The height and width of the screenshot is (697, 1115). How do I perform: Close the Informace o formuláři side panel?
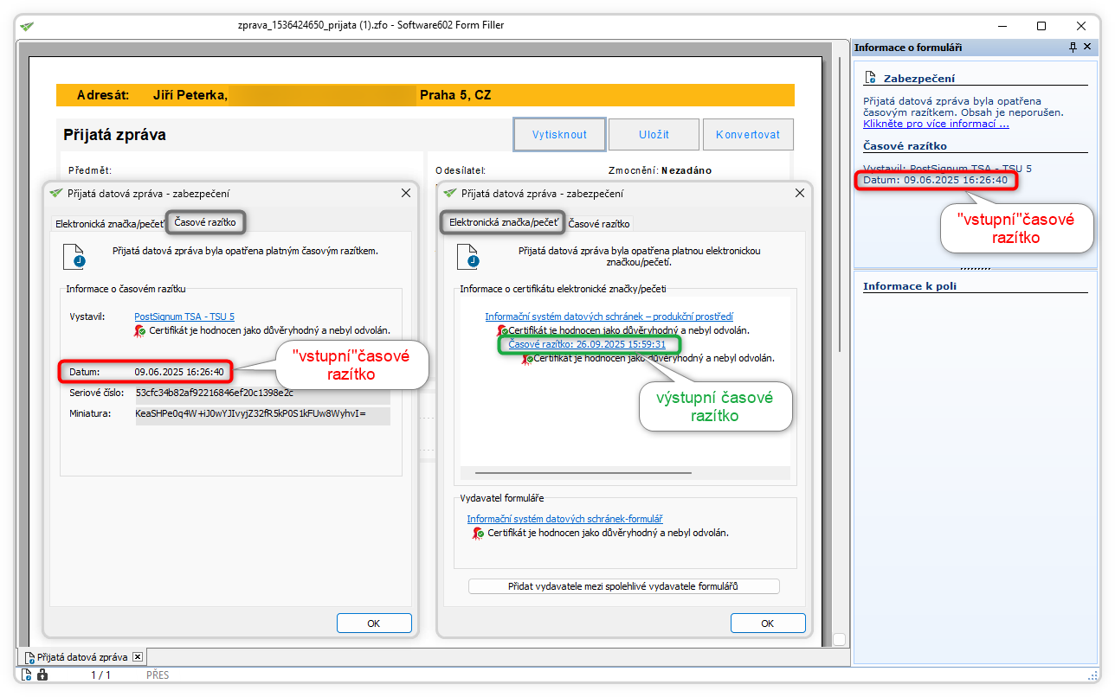pyautogui.click(x=1089, y=48)
